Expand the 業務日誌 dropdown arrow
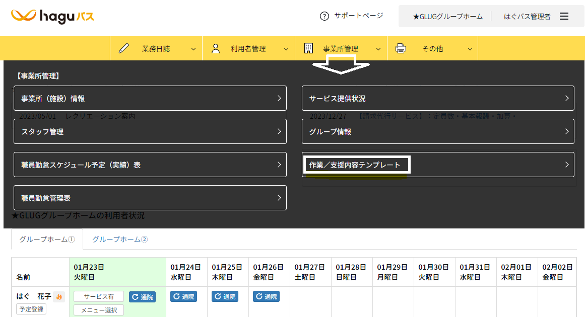Screen dimensions: 585x317 coord(193,49)
